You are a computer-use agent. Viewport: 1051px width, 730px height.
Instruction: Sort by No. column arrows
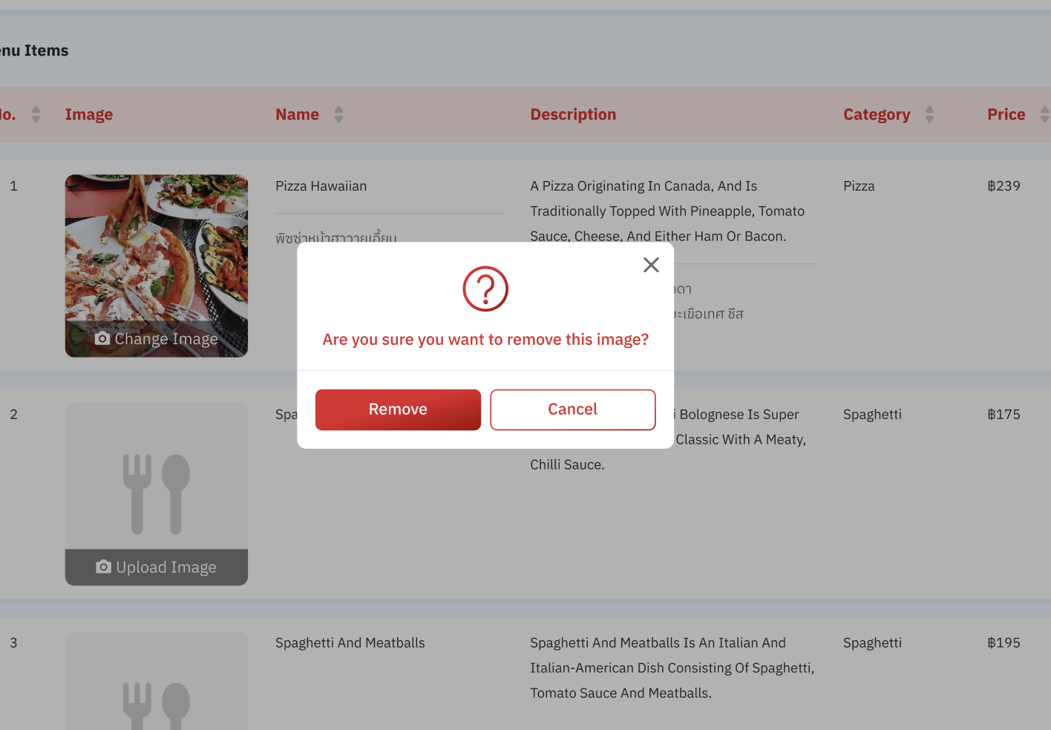click(36, 114)
